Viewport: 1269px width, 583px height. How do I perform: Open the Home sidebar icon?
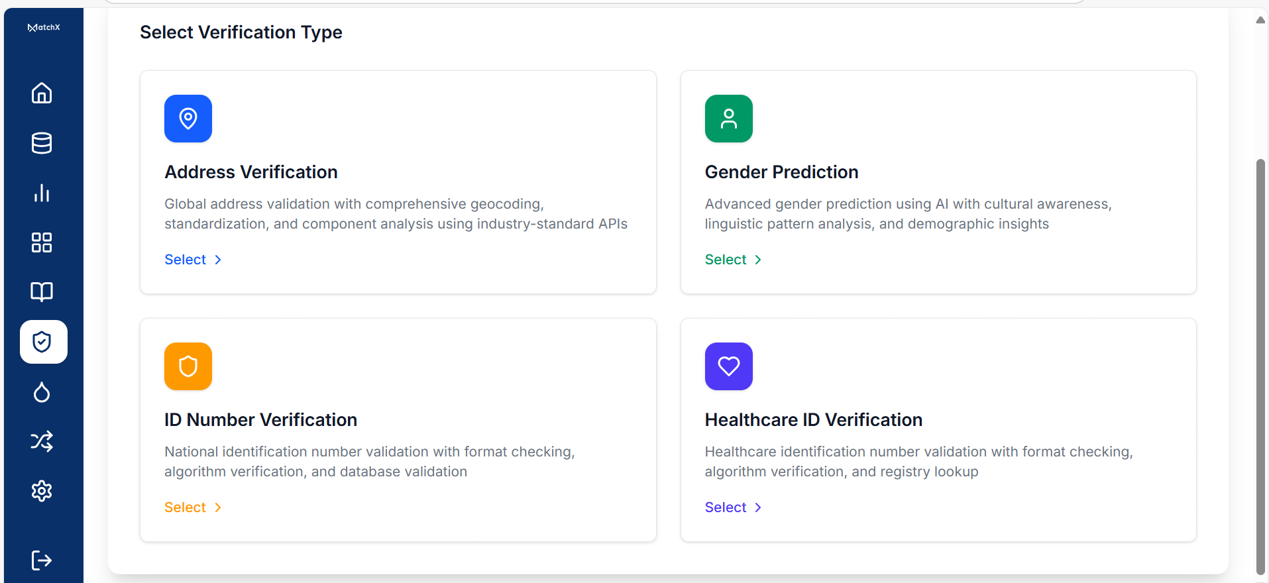[42, 93]
